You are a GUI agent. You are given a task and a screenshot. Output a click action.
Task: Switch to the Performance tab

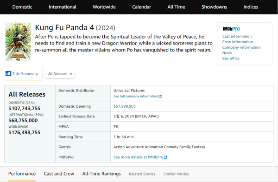[x=22, y=174]
